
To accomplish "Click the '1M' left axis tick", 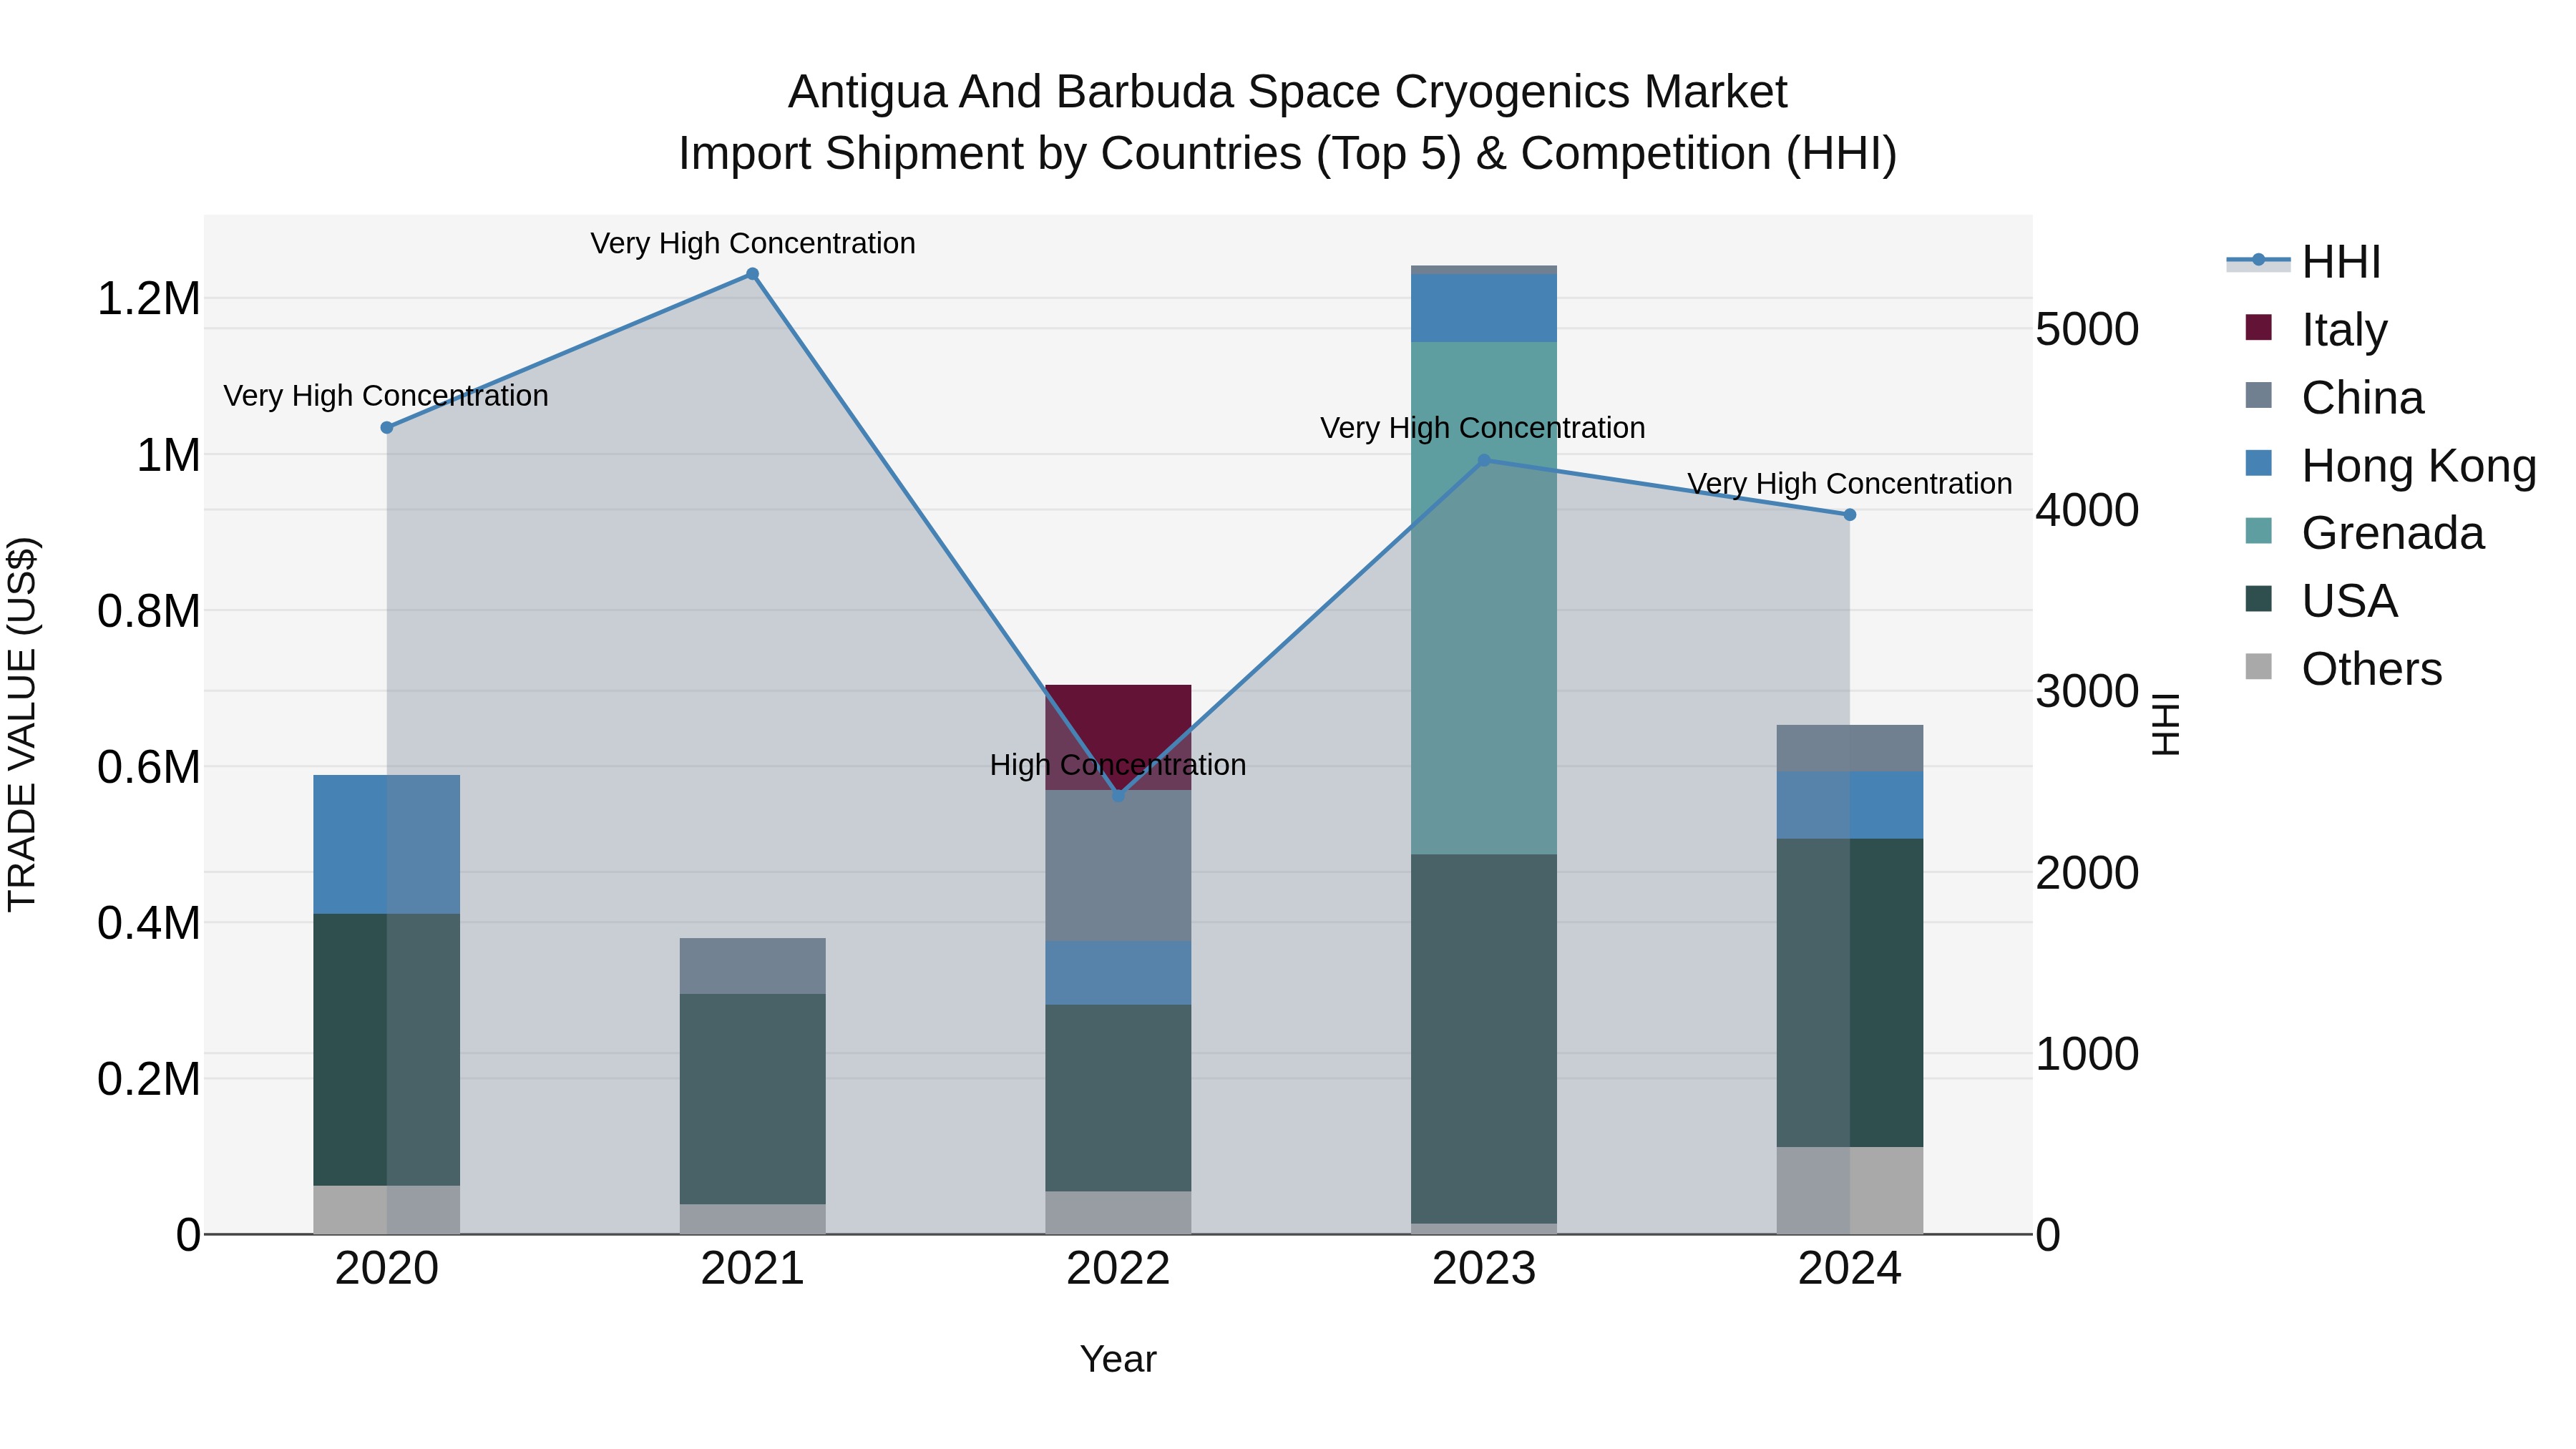I will pos(168,455).
